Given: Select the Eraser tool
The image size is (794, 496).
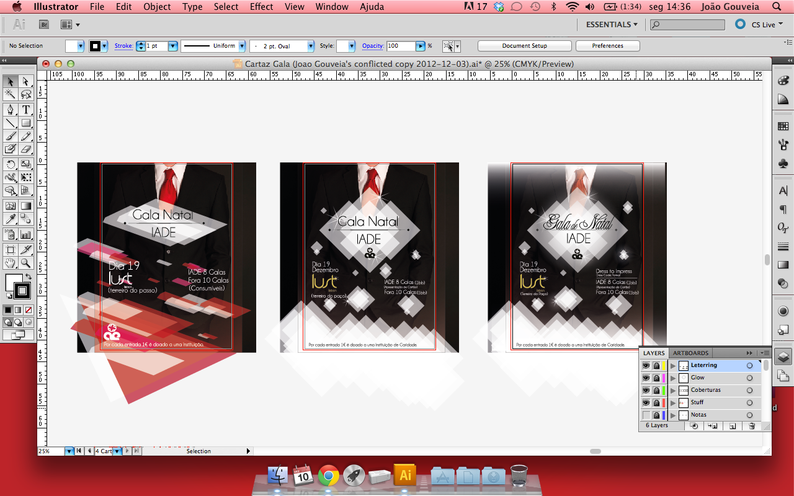Looking at the screenshot, I should click(x=26, y=149).
